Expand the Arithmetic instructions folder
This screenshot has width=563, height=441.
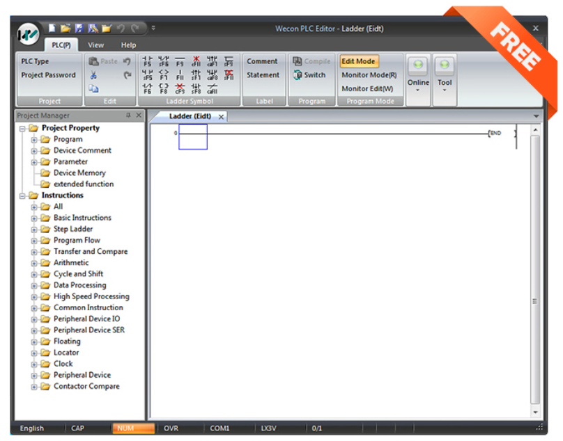[x=33, y=263]
